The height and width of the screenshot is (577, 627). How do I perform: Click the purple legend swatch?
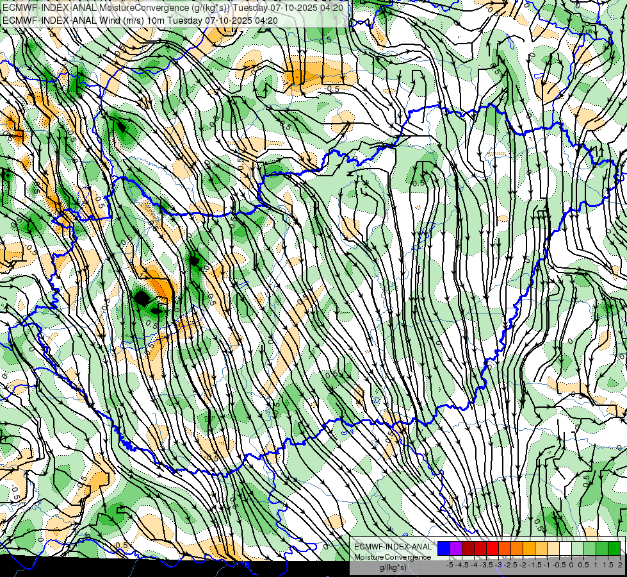[x=456, y=548]
